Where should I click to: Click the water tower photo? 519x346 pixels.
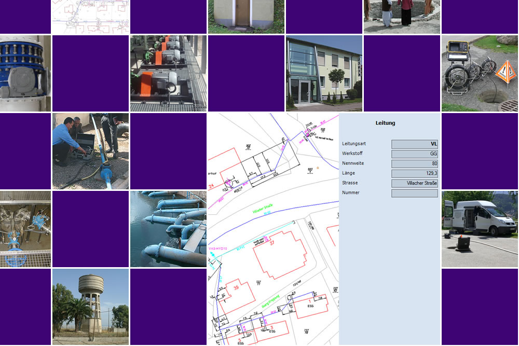pyautogui.click(x=90, y=306)
